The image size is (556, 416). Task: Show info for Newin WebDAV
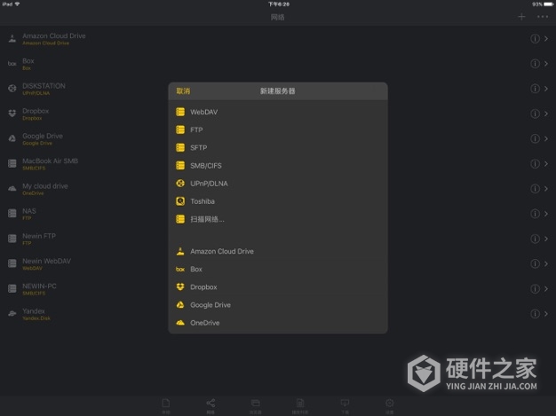coord(535,263)
